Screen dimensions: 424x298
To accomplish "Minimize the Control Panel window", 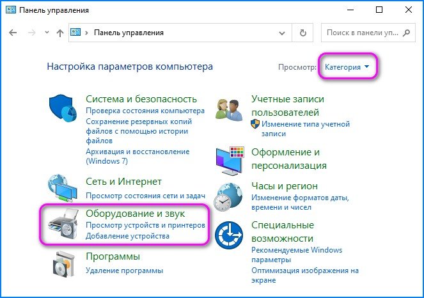I will (x=350, y=10).
